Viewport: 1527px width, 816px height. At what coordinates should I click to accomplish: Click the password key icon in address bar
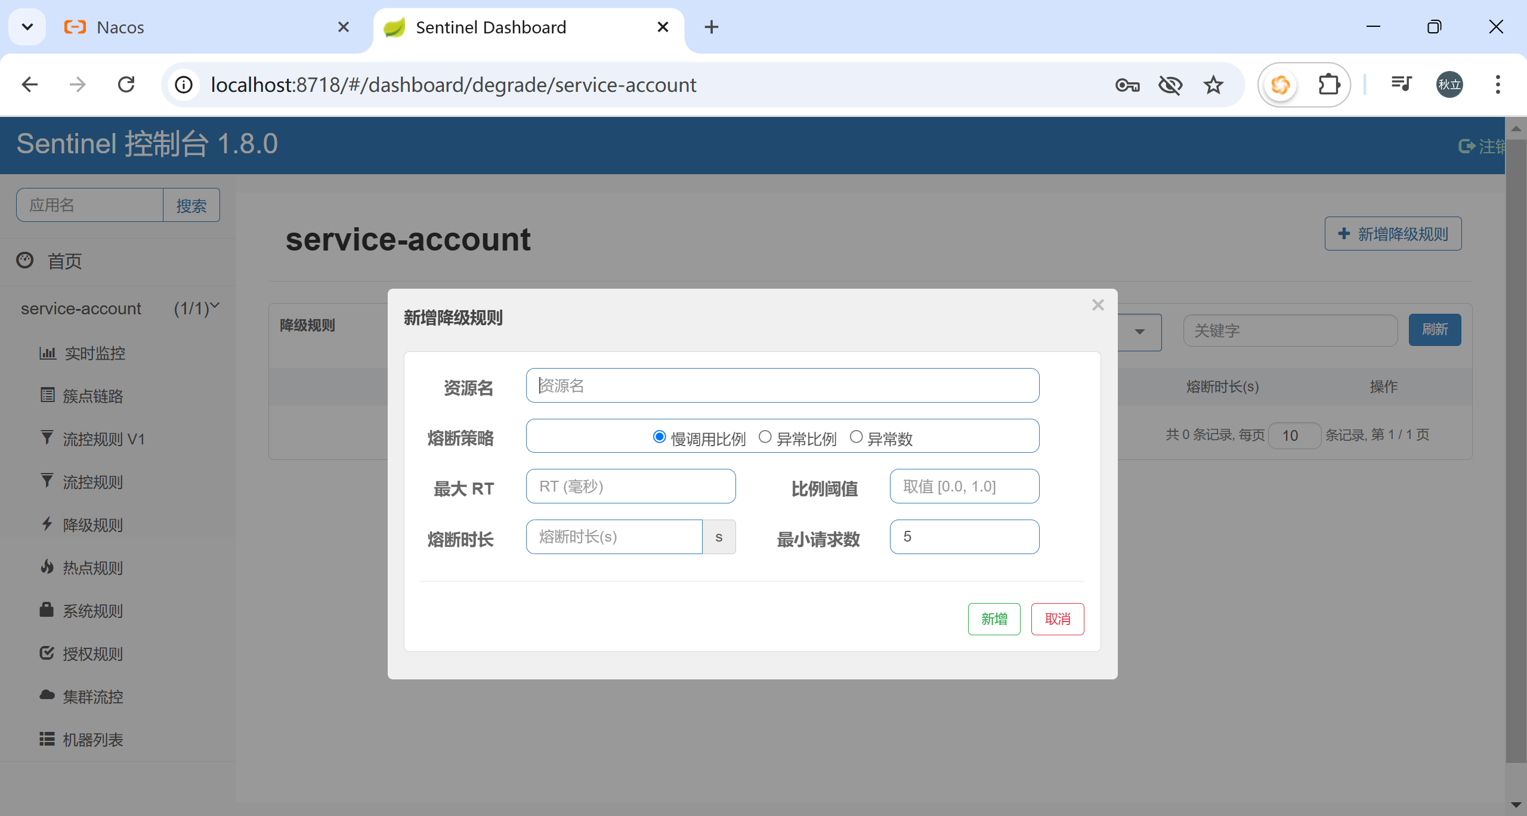pos(1127,85)
